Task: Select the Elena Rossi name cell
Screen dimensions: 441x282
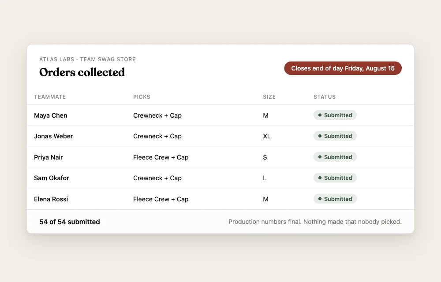Action: click(51, 199)
